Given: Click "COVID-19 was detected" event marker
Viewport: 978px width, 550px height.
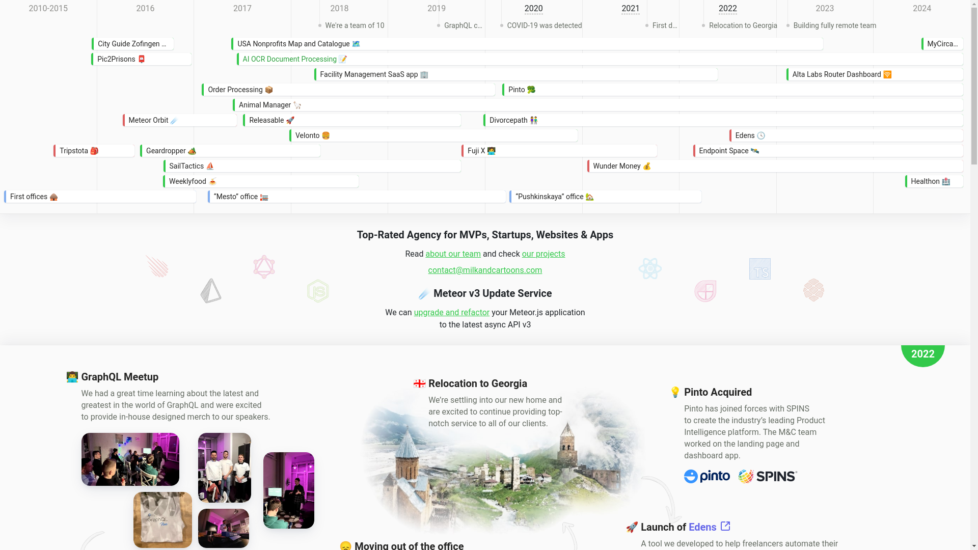Looking at the screenshot, I should click(x=541, y=25).
